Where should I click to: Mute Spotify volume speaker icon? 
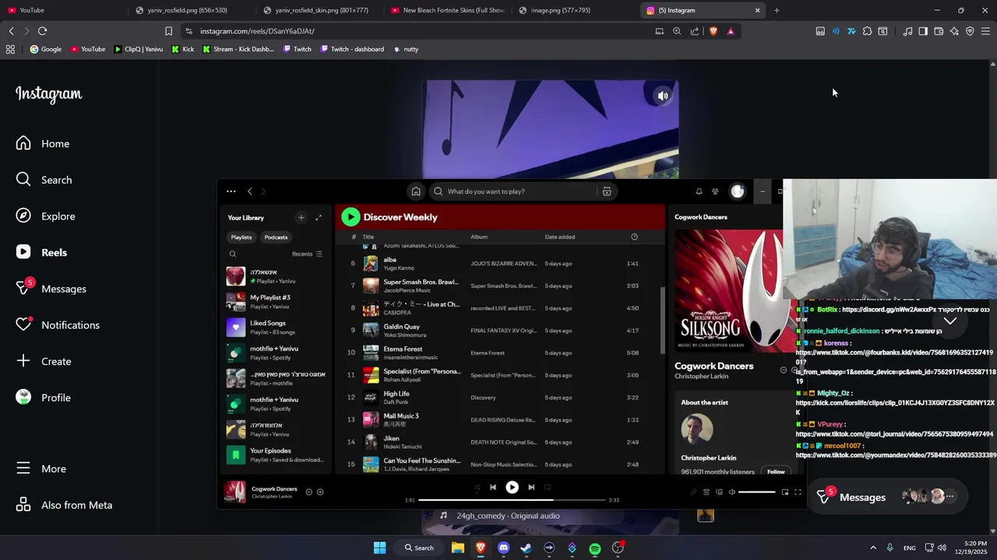tap(731, 492)
